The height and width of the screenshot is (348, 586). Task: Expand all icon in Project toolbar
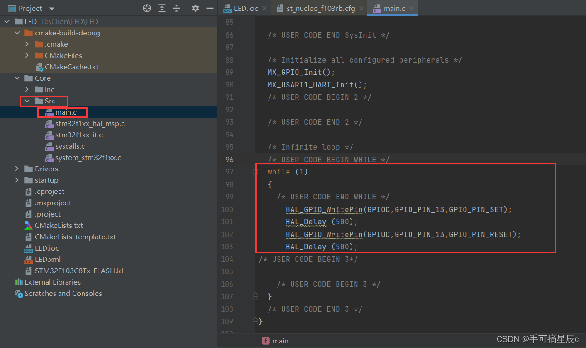tap(162, 8)
